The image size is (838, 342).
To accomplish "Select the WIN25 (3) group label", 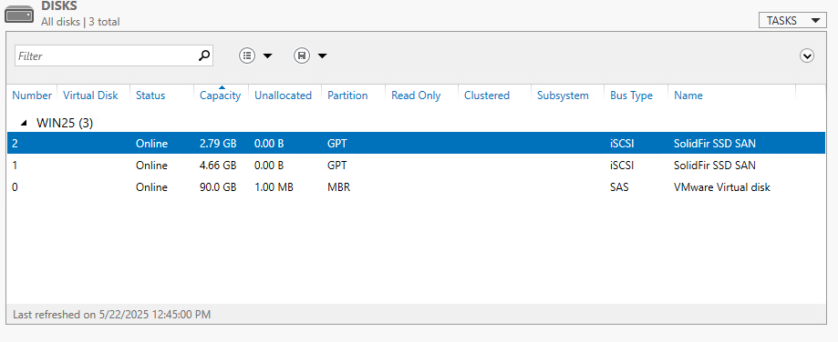I will 65,123.
